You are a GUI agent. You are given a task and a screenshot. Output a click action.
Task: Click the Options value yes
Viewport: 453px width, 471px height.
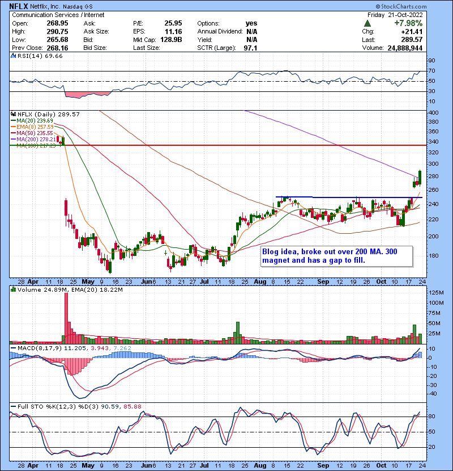[251, 23]
